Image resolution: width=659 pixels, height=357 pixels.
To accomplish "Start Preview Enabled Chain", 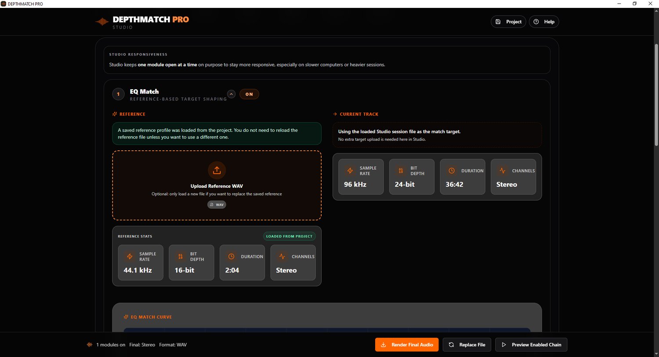I will pyautogui.click(x=532, y=345).
